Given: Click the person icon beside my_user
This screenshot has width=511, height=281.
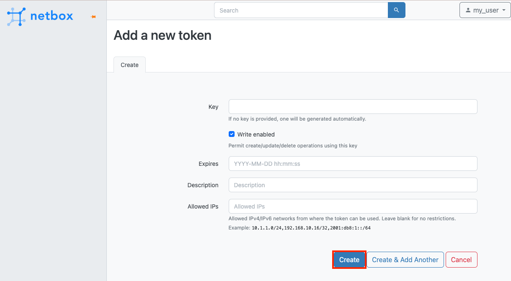Looking at the screenshot, I should [x=468, y=10].
